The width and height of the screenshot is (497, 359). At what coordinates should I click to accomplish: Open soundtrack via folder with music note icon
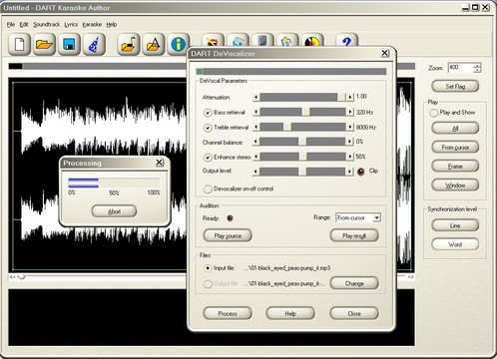point(129,44)
